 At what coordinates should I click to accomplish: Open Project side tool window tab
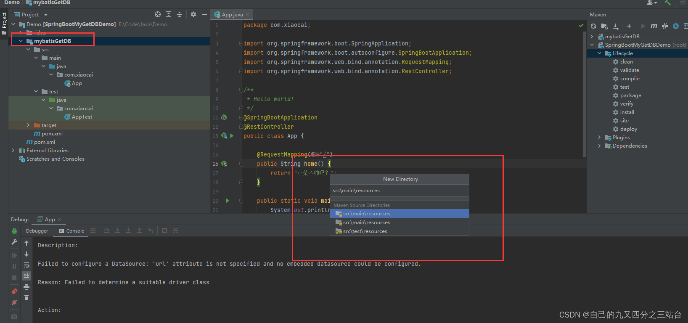[x=4, y=23]
